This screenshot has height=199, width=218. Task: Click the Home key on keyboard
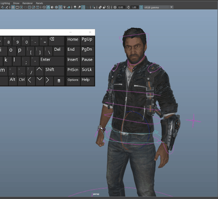73,41
